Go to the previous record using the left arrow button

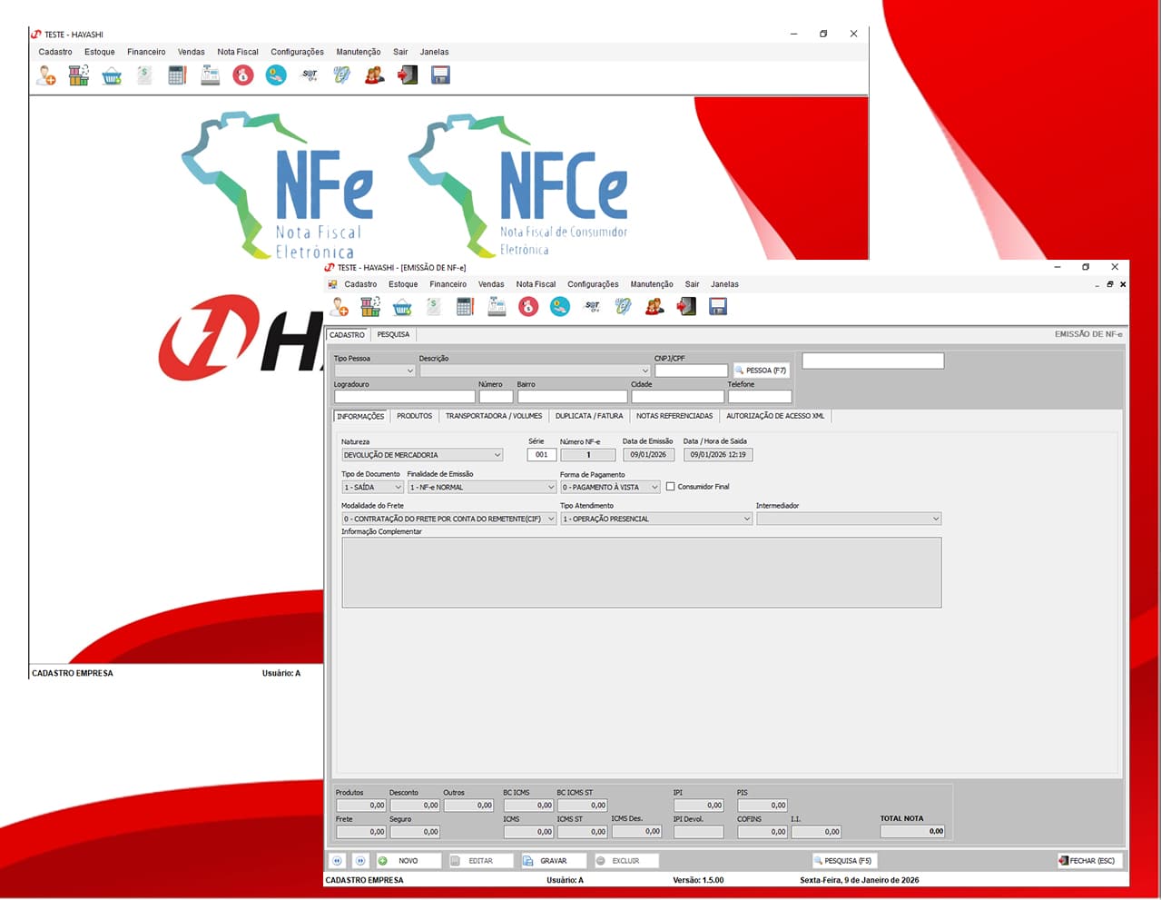coord(337,860)
